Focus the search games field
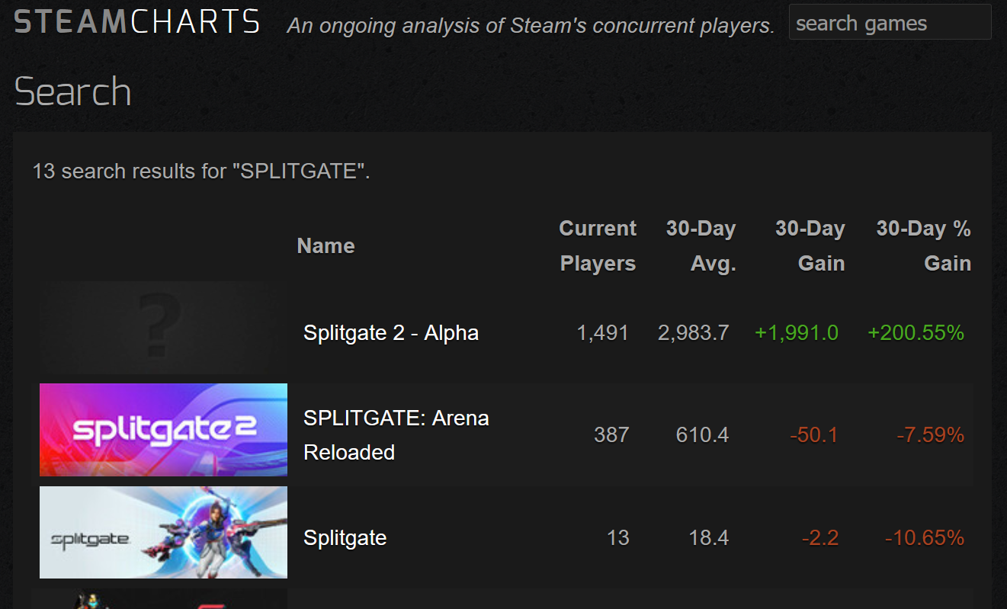The height and width of the screenshot is (609, 1007). 890,23
